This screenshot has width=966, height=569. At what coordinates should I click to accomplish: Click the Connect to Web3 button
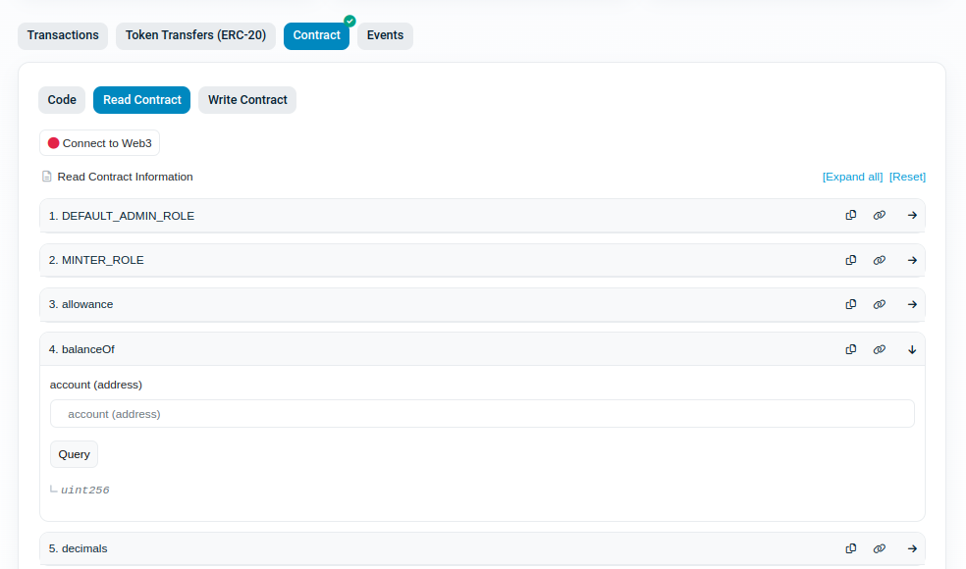click(99, 143)
